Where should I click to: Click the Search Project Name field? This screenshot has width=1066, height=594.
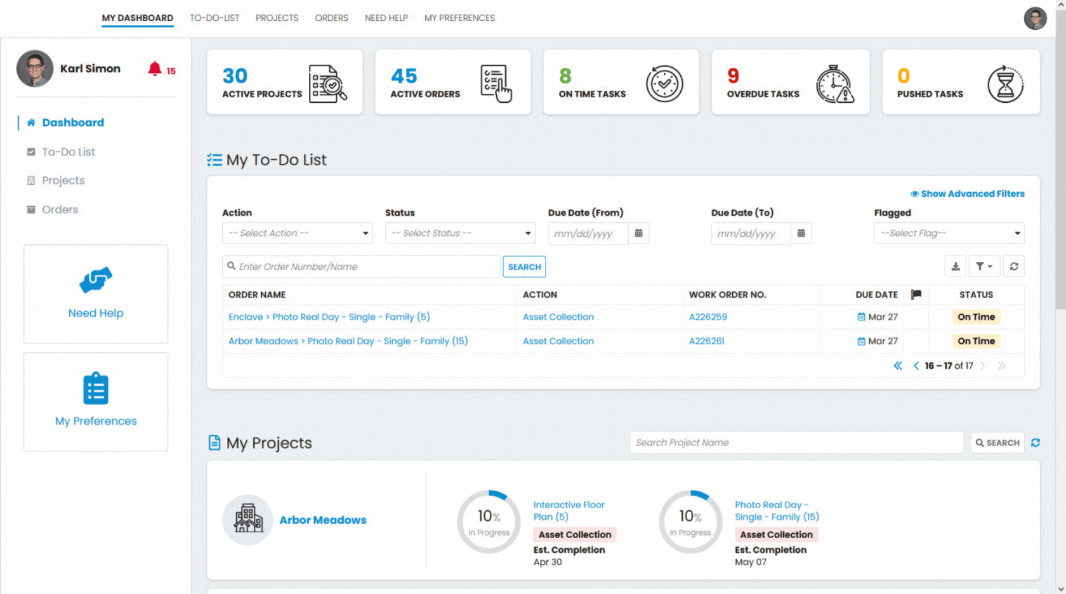pos(797,443)
